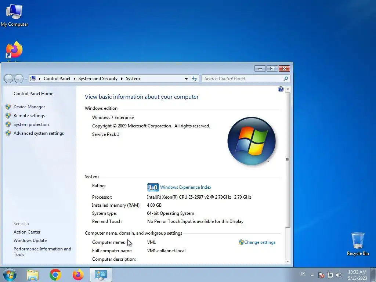Minimize the System window
Image resolution: width=376 pixels, height=282 pixels.
[260, 69]
